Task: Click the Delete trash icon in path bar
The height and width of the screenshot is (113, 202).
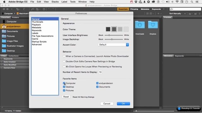Action: (x=199, y=13)
